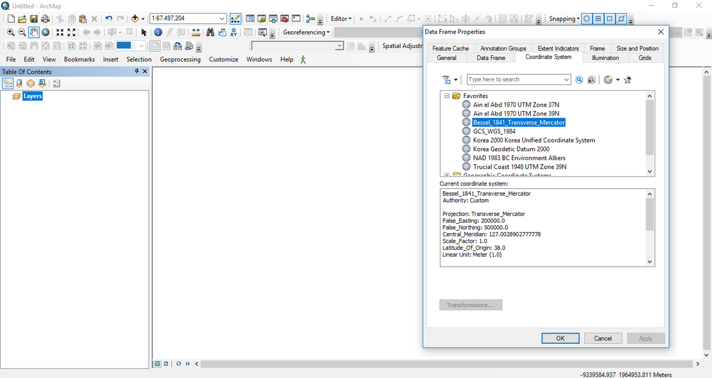Collapse the Favorites folder

[447, 96]
